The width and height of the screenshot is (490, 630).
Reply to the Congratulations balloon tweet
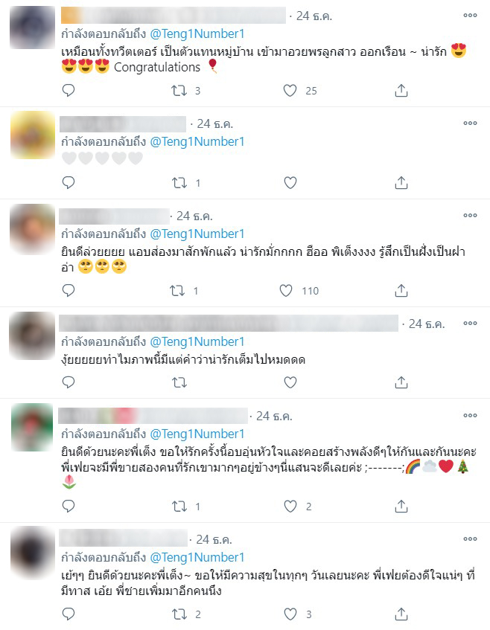(69, 91)
